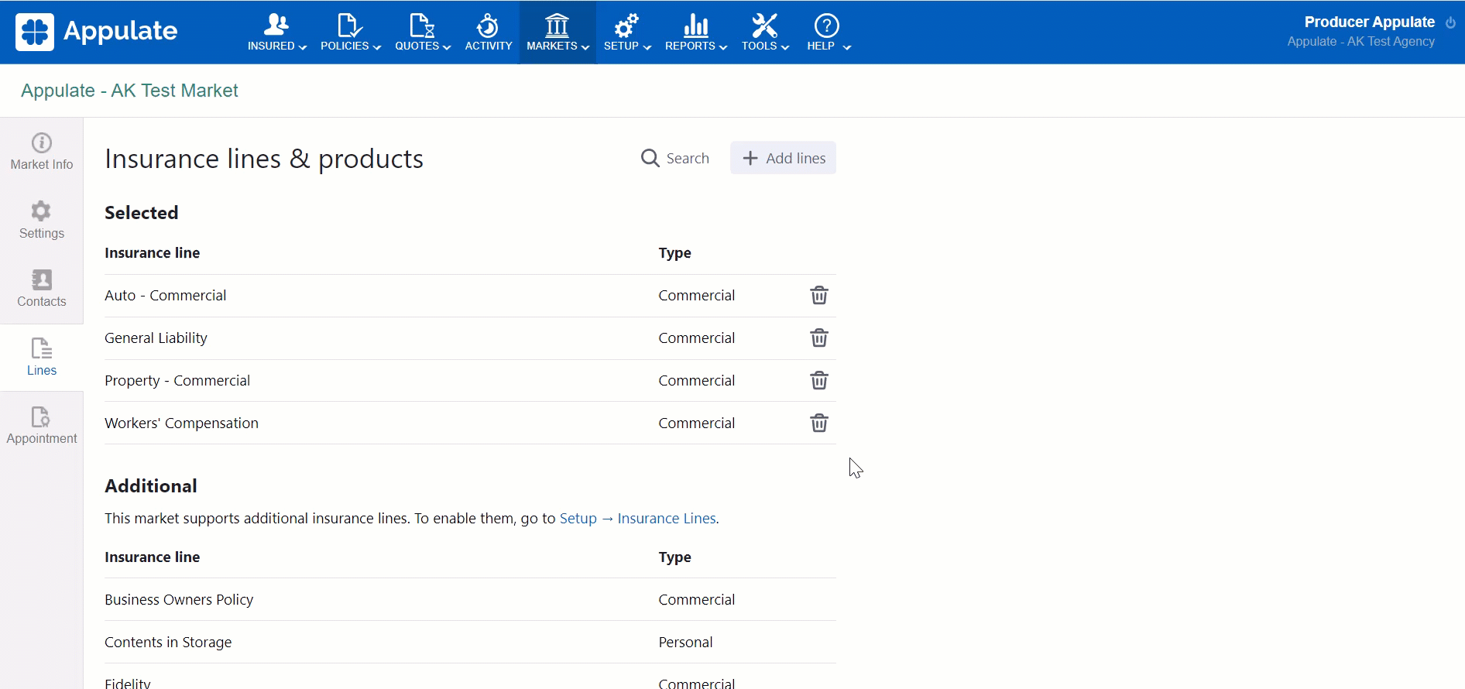Follow the Setup → Insurance Lines link
This screenshot has width=1465, height=689.
[x=638, y=519]
